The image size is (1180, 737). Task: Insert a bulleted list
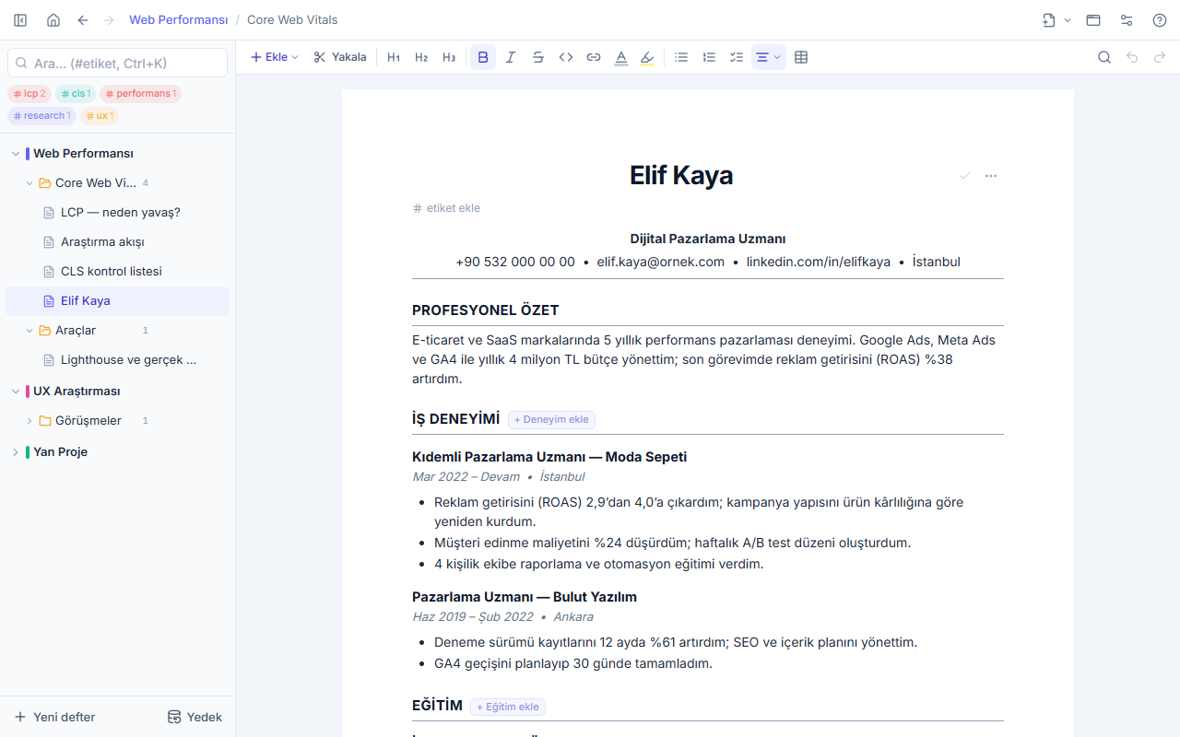(681, 57)
